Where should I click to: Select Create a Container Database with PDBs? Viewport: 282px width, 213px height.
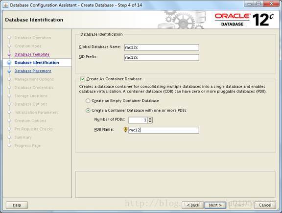point(88,111)
